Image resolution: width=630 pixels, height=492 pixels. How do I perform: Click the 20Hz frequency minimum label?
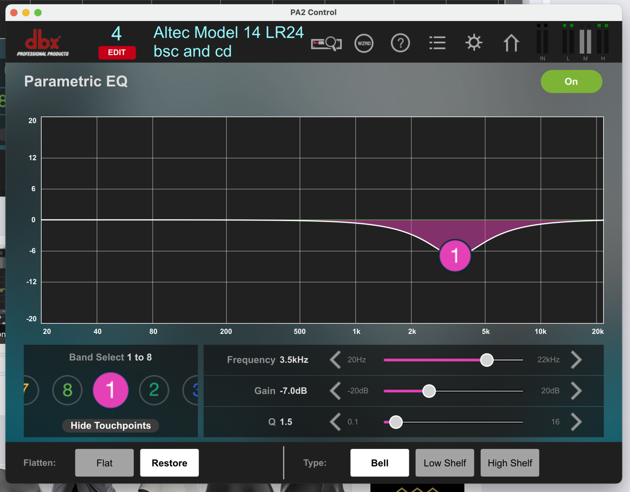pos(357,360)
